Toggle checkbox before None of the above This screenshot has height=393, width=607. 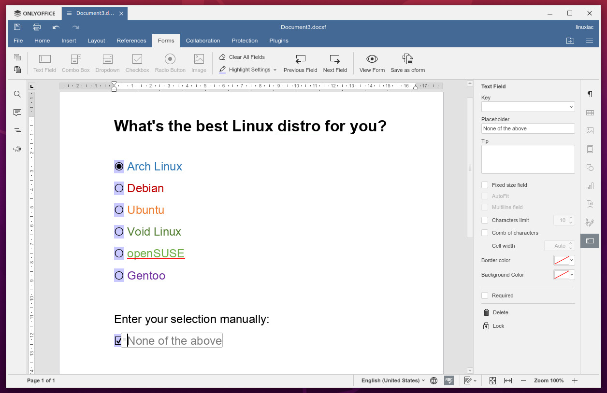(x=118, y=341)
